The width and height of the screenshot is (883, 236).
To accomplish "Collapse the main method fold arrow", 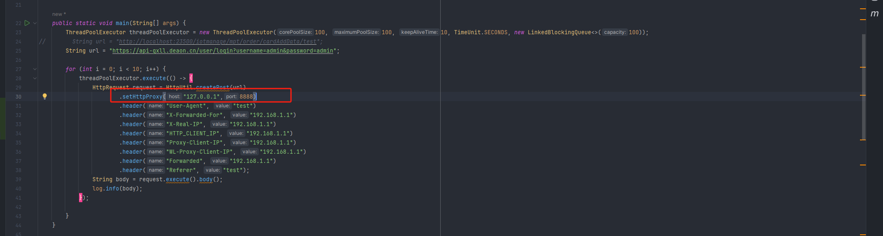I will (x=35, y=23).
